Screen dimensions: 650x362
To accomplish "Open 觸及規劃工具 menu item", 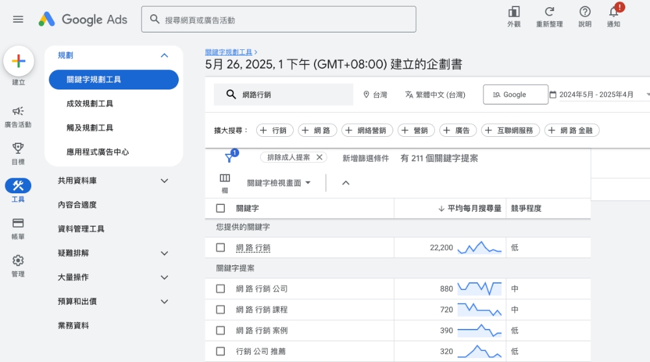I will tap(90, 128).
